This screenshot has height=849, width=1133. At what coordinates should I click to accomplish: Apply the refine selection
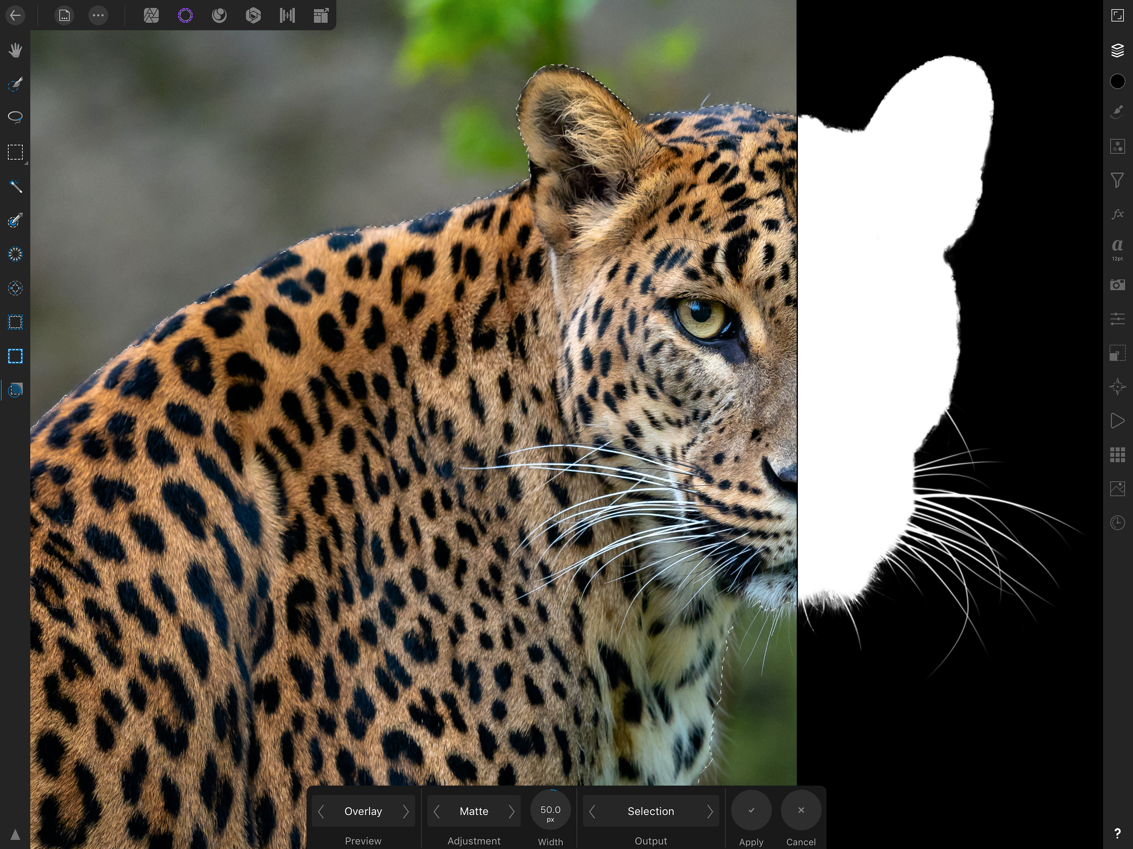[x=751, y=810]
